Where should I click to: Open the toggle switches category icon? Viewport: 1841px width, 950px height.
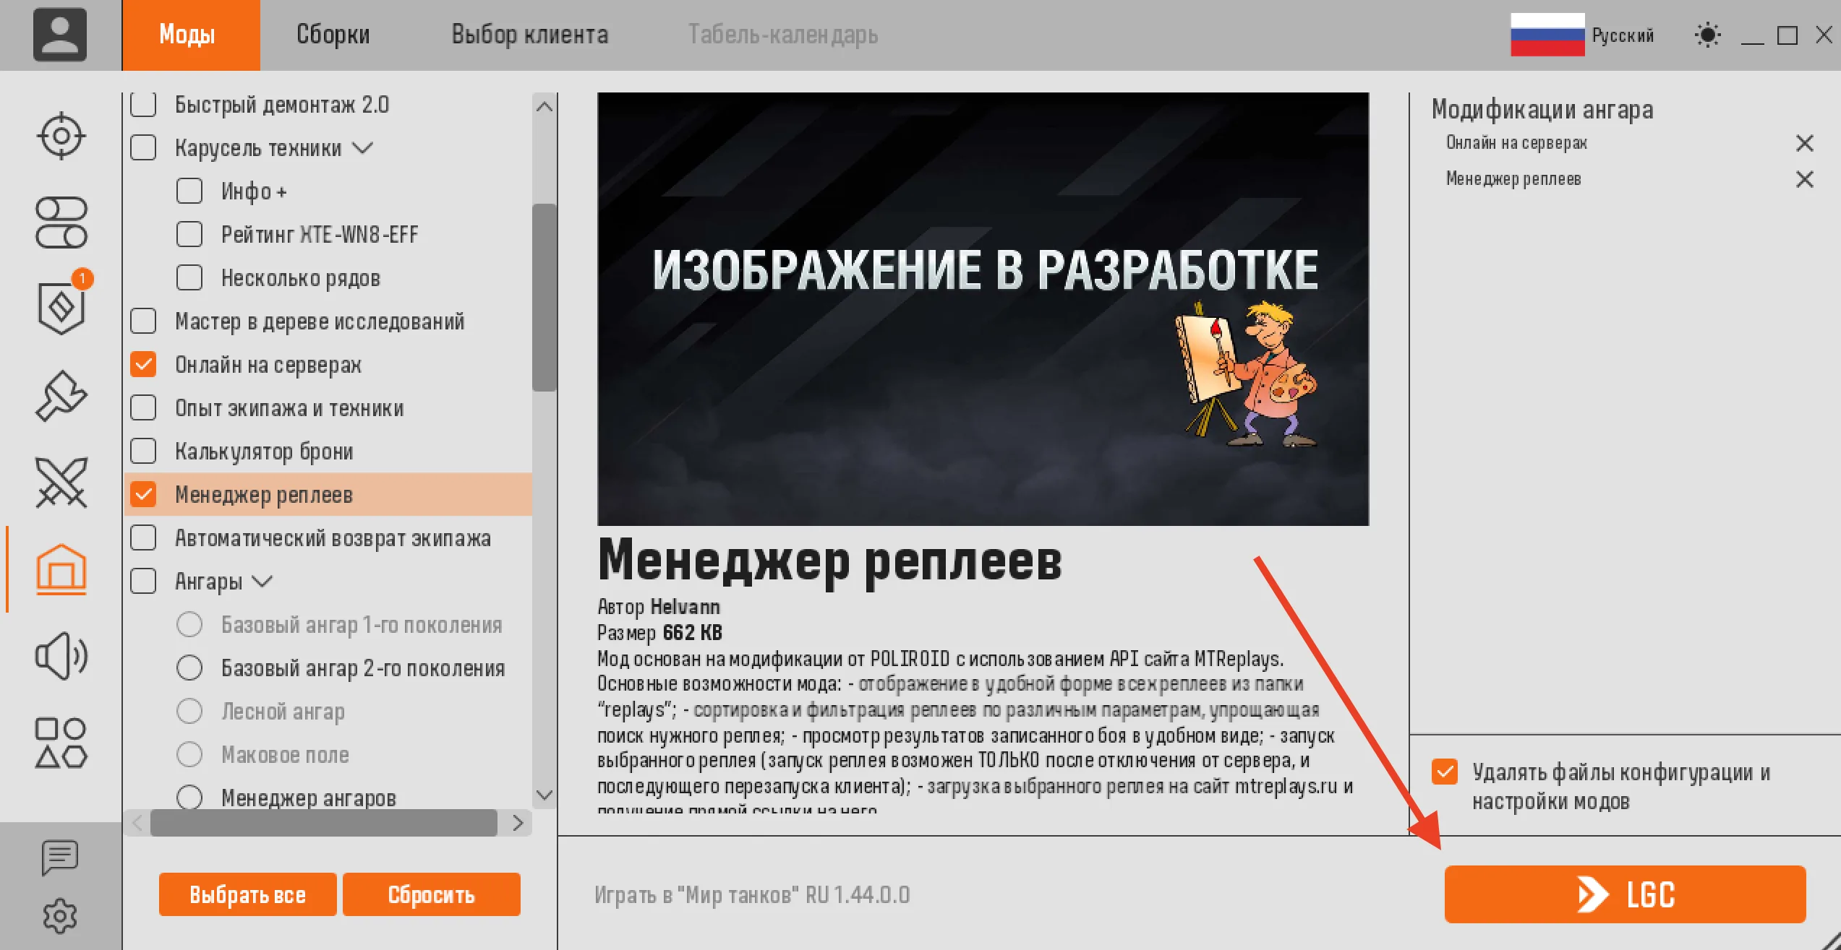click(61, 223)
